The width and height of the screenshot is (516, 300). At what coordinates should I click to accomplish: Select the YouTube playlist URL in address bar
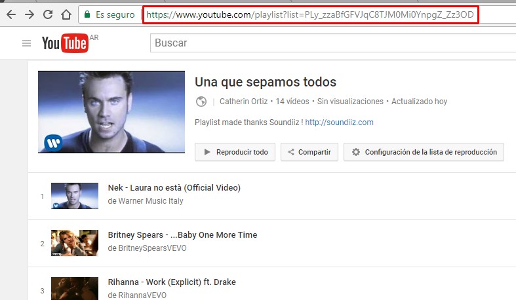310,14
